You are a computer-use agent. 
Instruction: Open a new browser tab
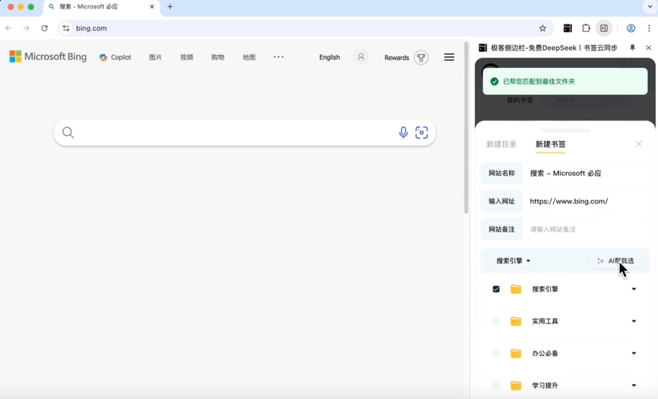point(170,6)
